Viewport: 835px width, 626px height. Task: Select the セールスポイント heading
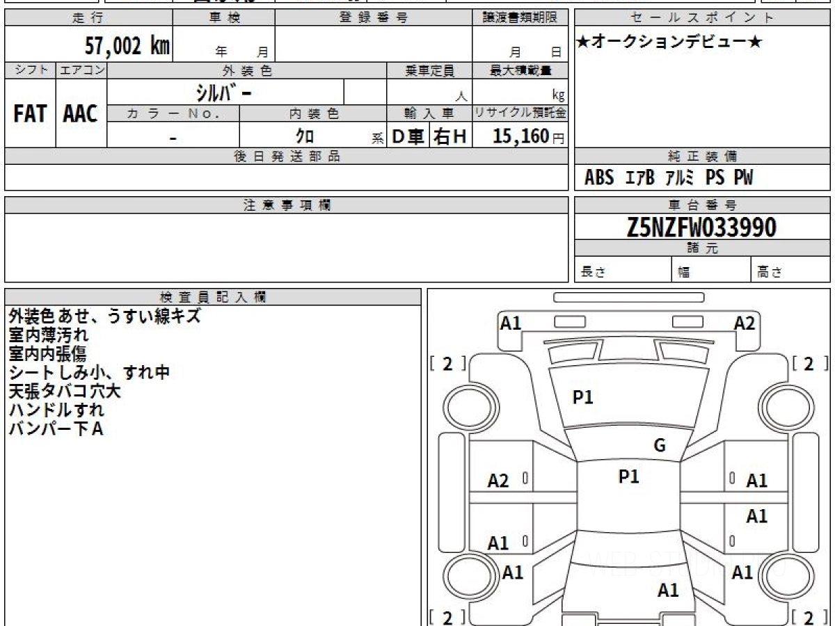pyautogui.click(x=702, y=17)
